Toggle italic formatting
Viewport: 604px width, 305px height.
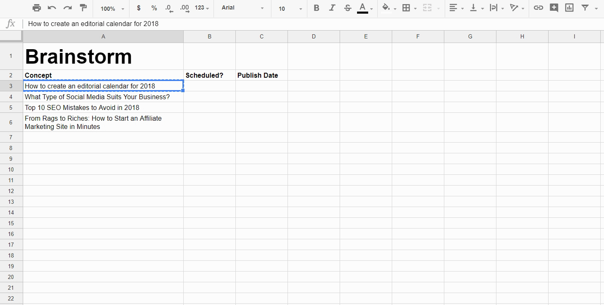[332, 8]
